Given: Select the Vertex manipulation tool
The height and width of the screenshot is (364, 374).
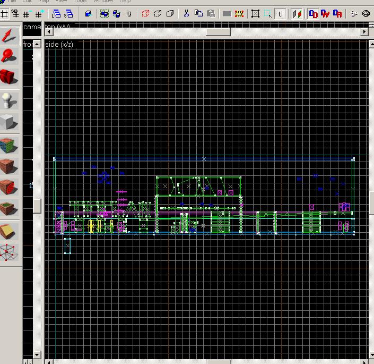Looking at the screenshot, I should coord(10,253).
